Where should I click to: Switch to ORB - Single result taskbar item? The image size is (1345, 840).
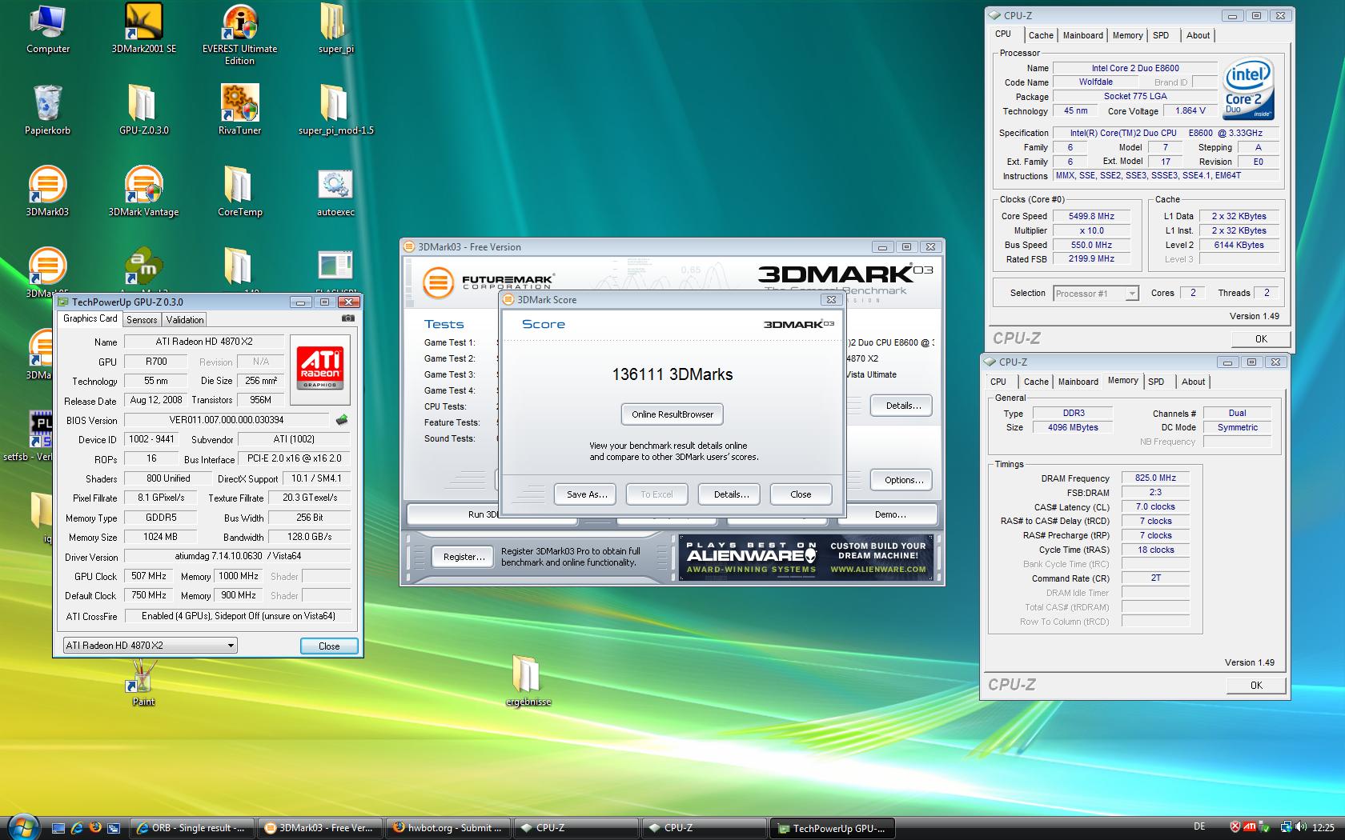(192, 828)
